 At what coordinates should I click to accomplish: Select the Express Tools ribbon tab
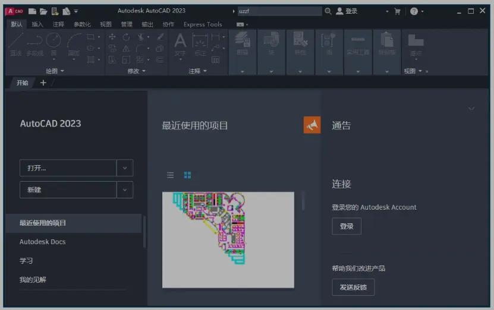pyautogui.click(x=203, y=24)
